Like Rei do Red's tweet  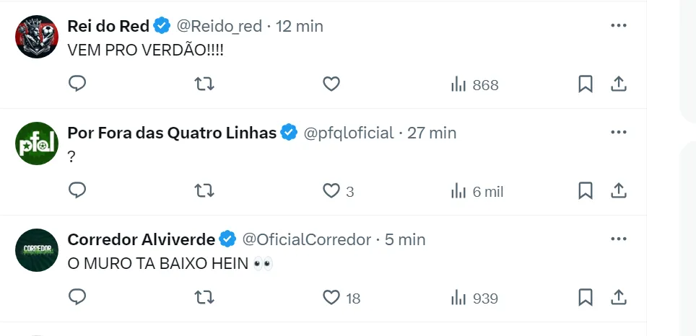(331, 84)
